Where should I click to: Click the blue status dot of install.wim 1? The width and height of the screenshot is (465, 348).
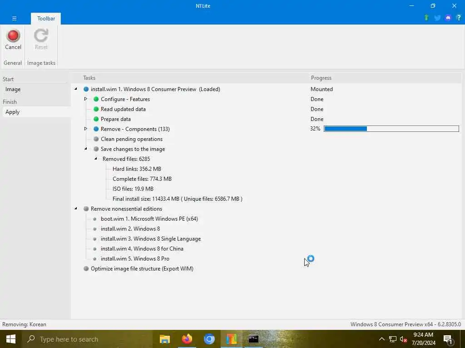point(86,89)
